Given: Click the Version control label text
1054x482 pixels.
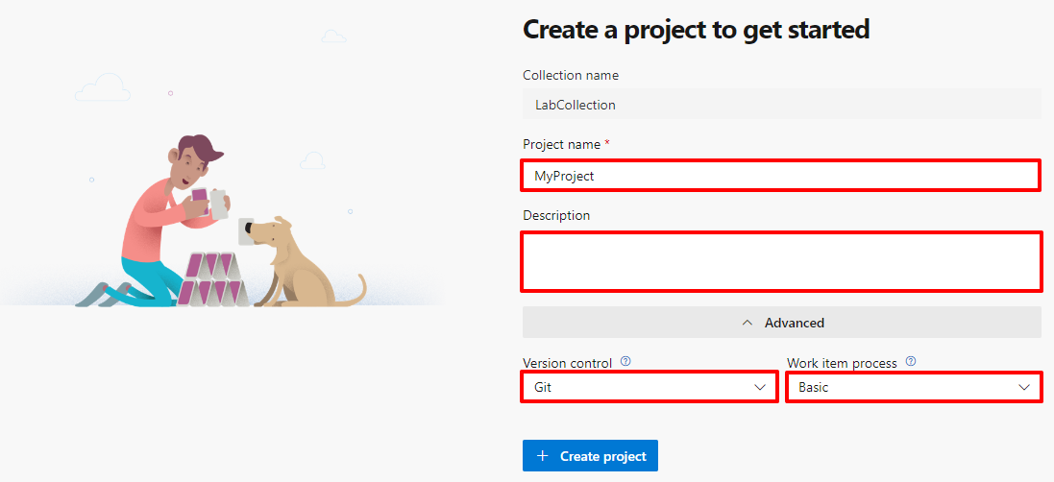Looking at the screenshot, I should coord(567,363).
